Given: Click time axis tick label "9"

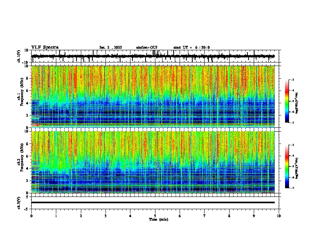Looking at the screenshot, I should [254, 216].
